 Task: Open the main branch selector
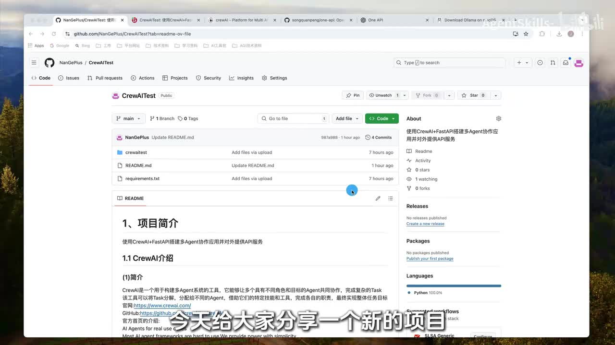click(128, 118)
